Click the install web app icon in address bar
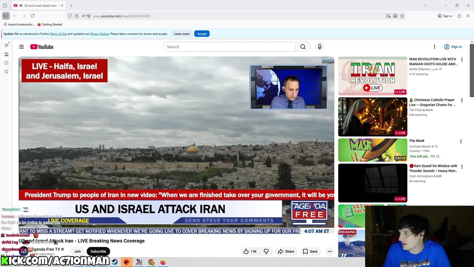Screen dimensions: 474x267 click(x=395, y=16)
